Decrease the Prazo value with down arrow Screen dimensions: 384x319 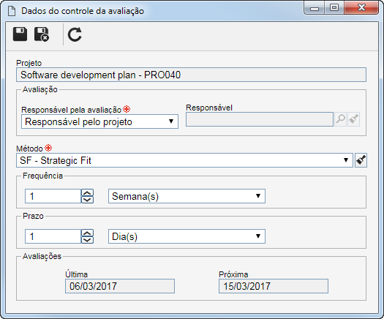click(x=88, y=240)
